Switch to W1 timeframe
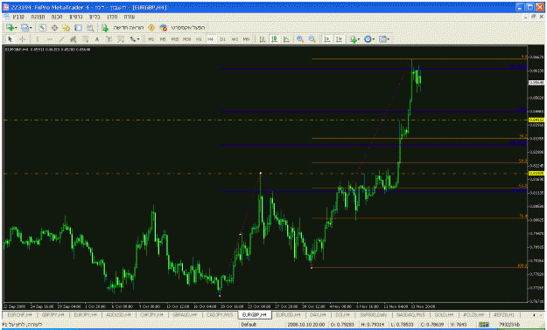The image size is (547, 330). tap(235, 39)
